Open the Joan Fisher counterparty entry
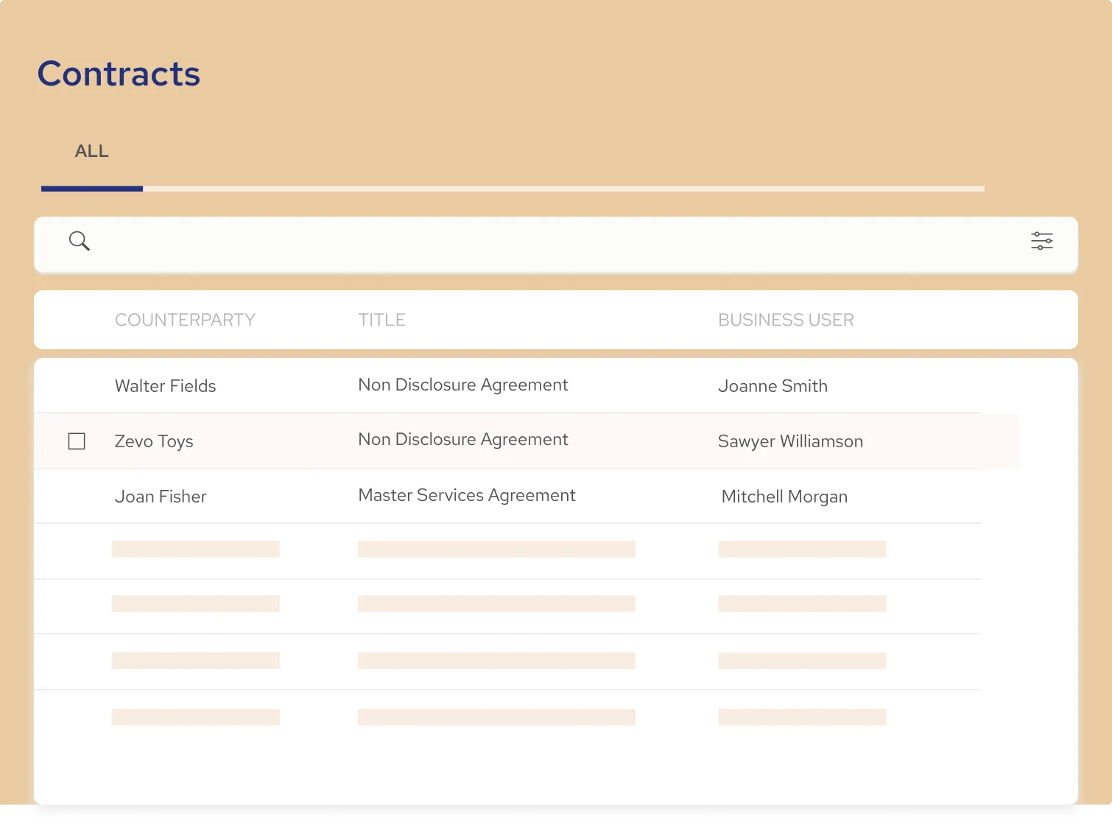The height and width of the screenshot is (823, 1112). [161, 497]
